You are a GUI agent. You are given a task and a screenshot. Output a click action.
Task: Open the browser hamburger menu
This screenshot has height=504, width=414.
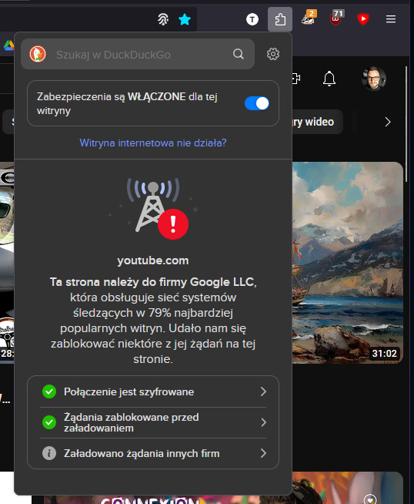(x=391, y=19)
